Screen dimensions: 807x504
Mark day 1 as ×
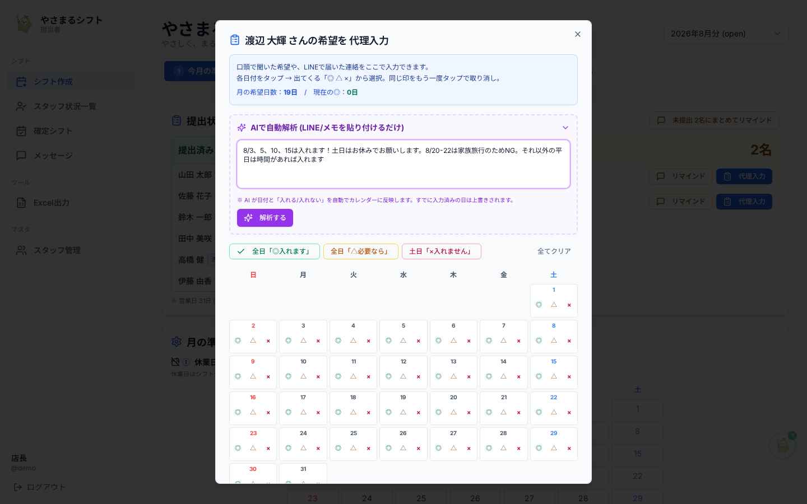(569, 305)
